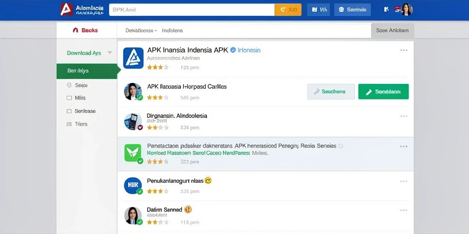Open more options for Datirn Senned row

point(404,211)
